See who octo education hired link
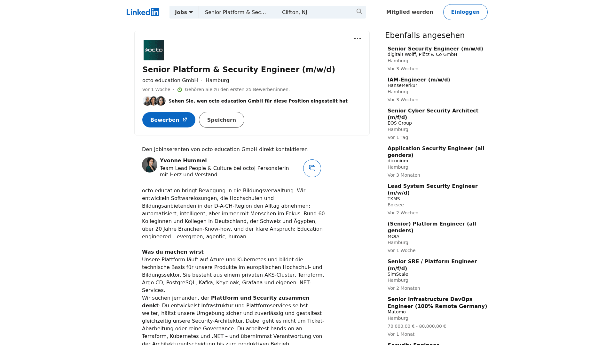614x345 pixels. click(x=258, y=101)
